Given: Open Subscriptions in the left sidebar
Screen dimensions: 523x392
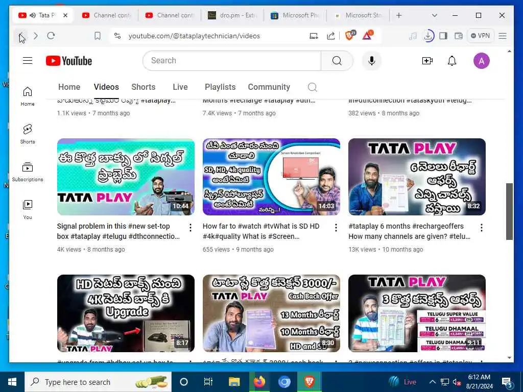Looking at the screenshot, I should point(28,171).
